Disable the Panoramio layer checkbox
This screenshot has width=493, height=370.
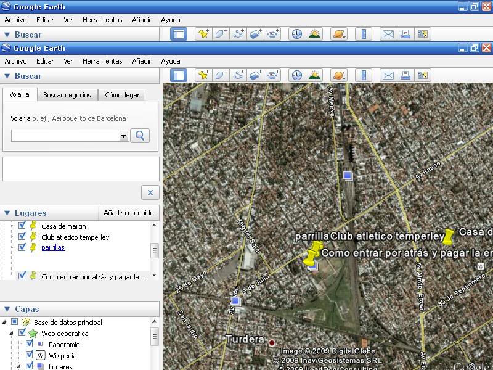(x=30, y=343)
